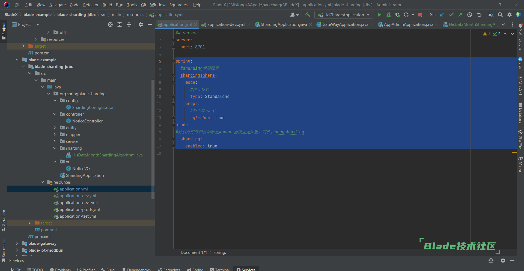Open IDE settings gear in main toolbar
This screenshot has width=524, height=271.
tap(509, 15)
